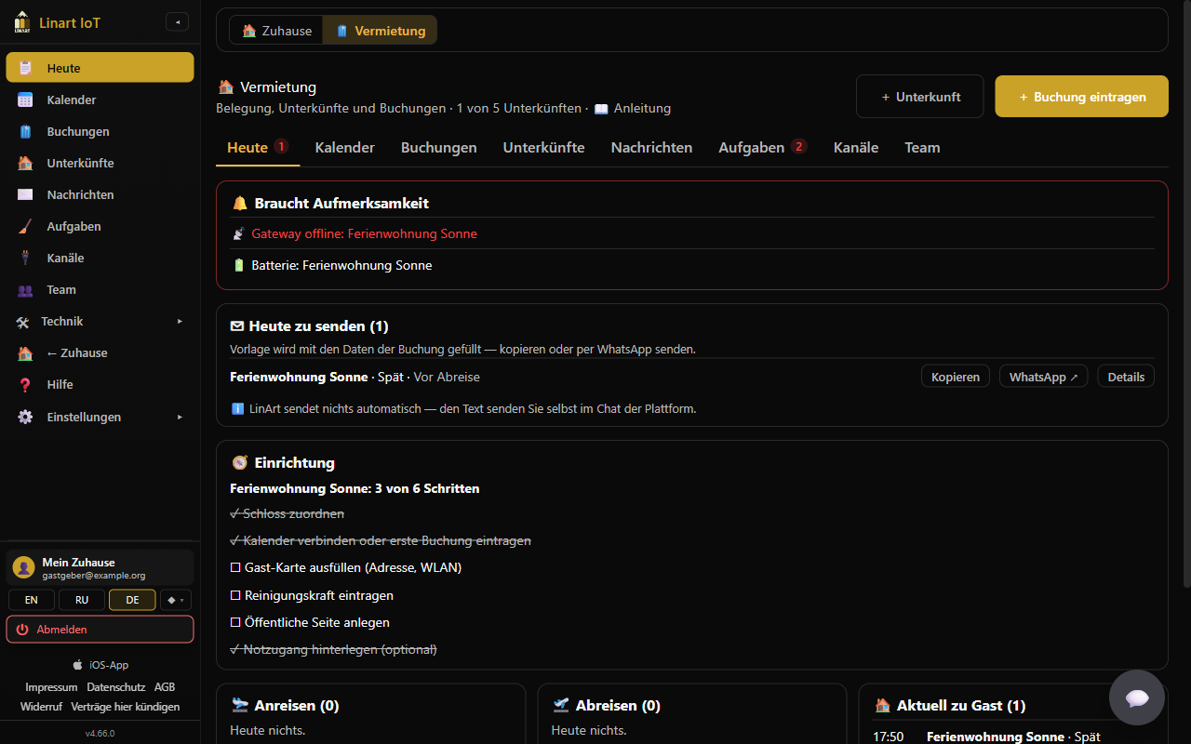Click the '+ Buchung eintragen' button
The width and height of the screenshot is (1191, 744).
point(1081,97)
